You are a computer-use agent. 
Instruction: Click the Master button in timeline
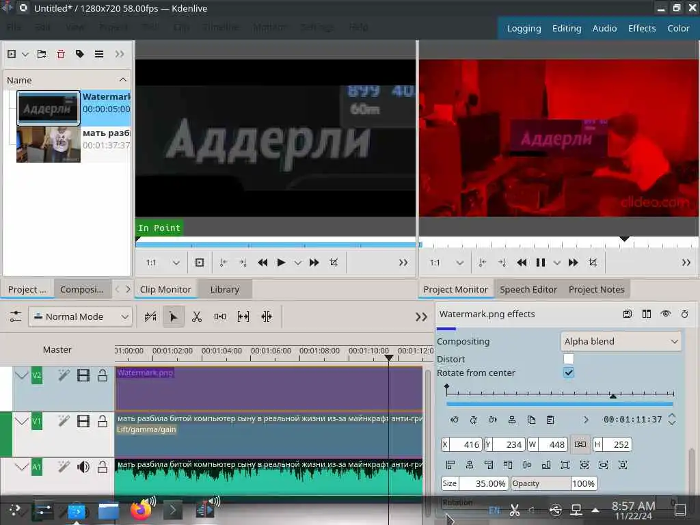tap(57, 349)
